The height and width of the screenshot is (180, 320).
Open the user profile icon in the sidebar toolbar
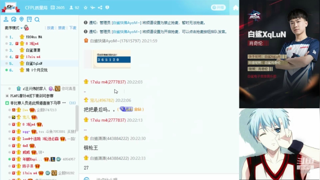click(x=6, y=19)
